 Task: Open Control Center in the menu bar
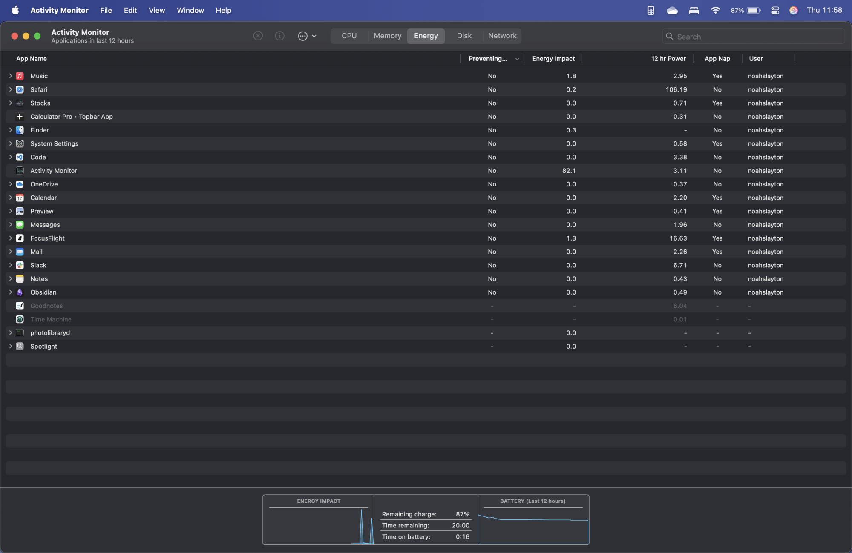coord(775,10)
